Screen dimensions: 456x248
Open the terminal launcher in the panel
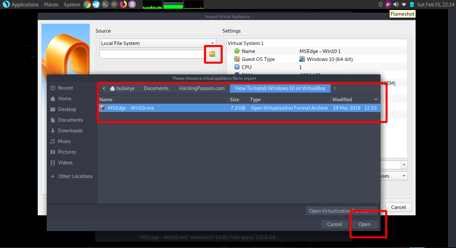tap(105, 4)
